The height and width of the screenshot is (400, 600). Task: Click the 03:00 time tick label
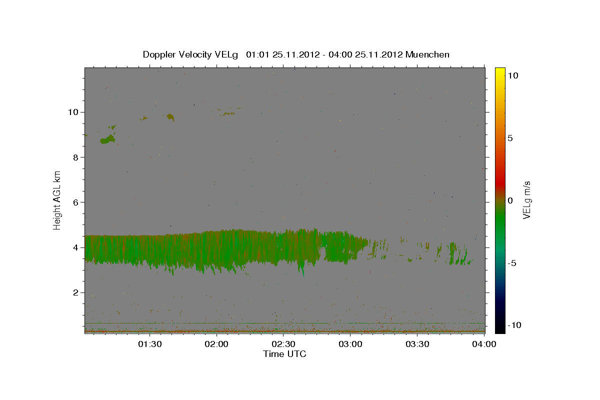point(350,344)
